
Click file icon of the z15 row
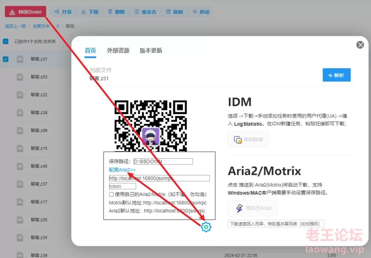point(20,148)
